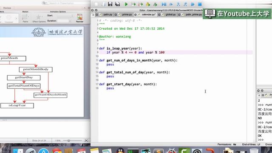This screenshot has height=153, width=272.
Task: Open QQ penguin app in Dock
Action: click(120, 150)
